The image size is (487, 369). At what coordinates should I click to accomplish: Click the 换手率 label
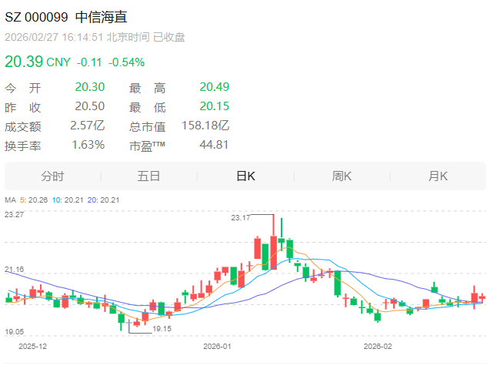[22, 146]
